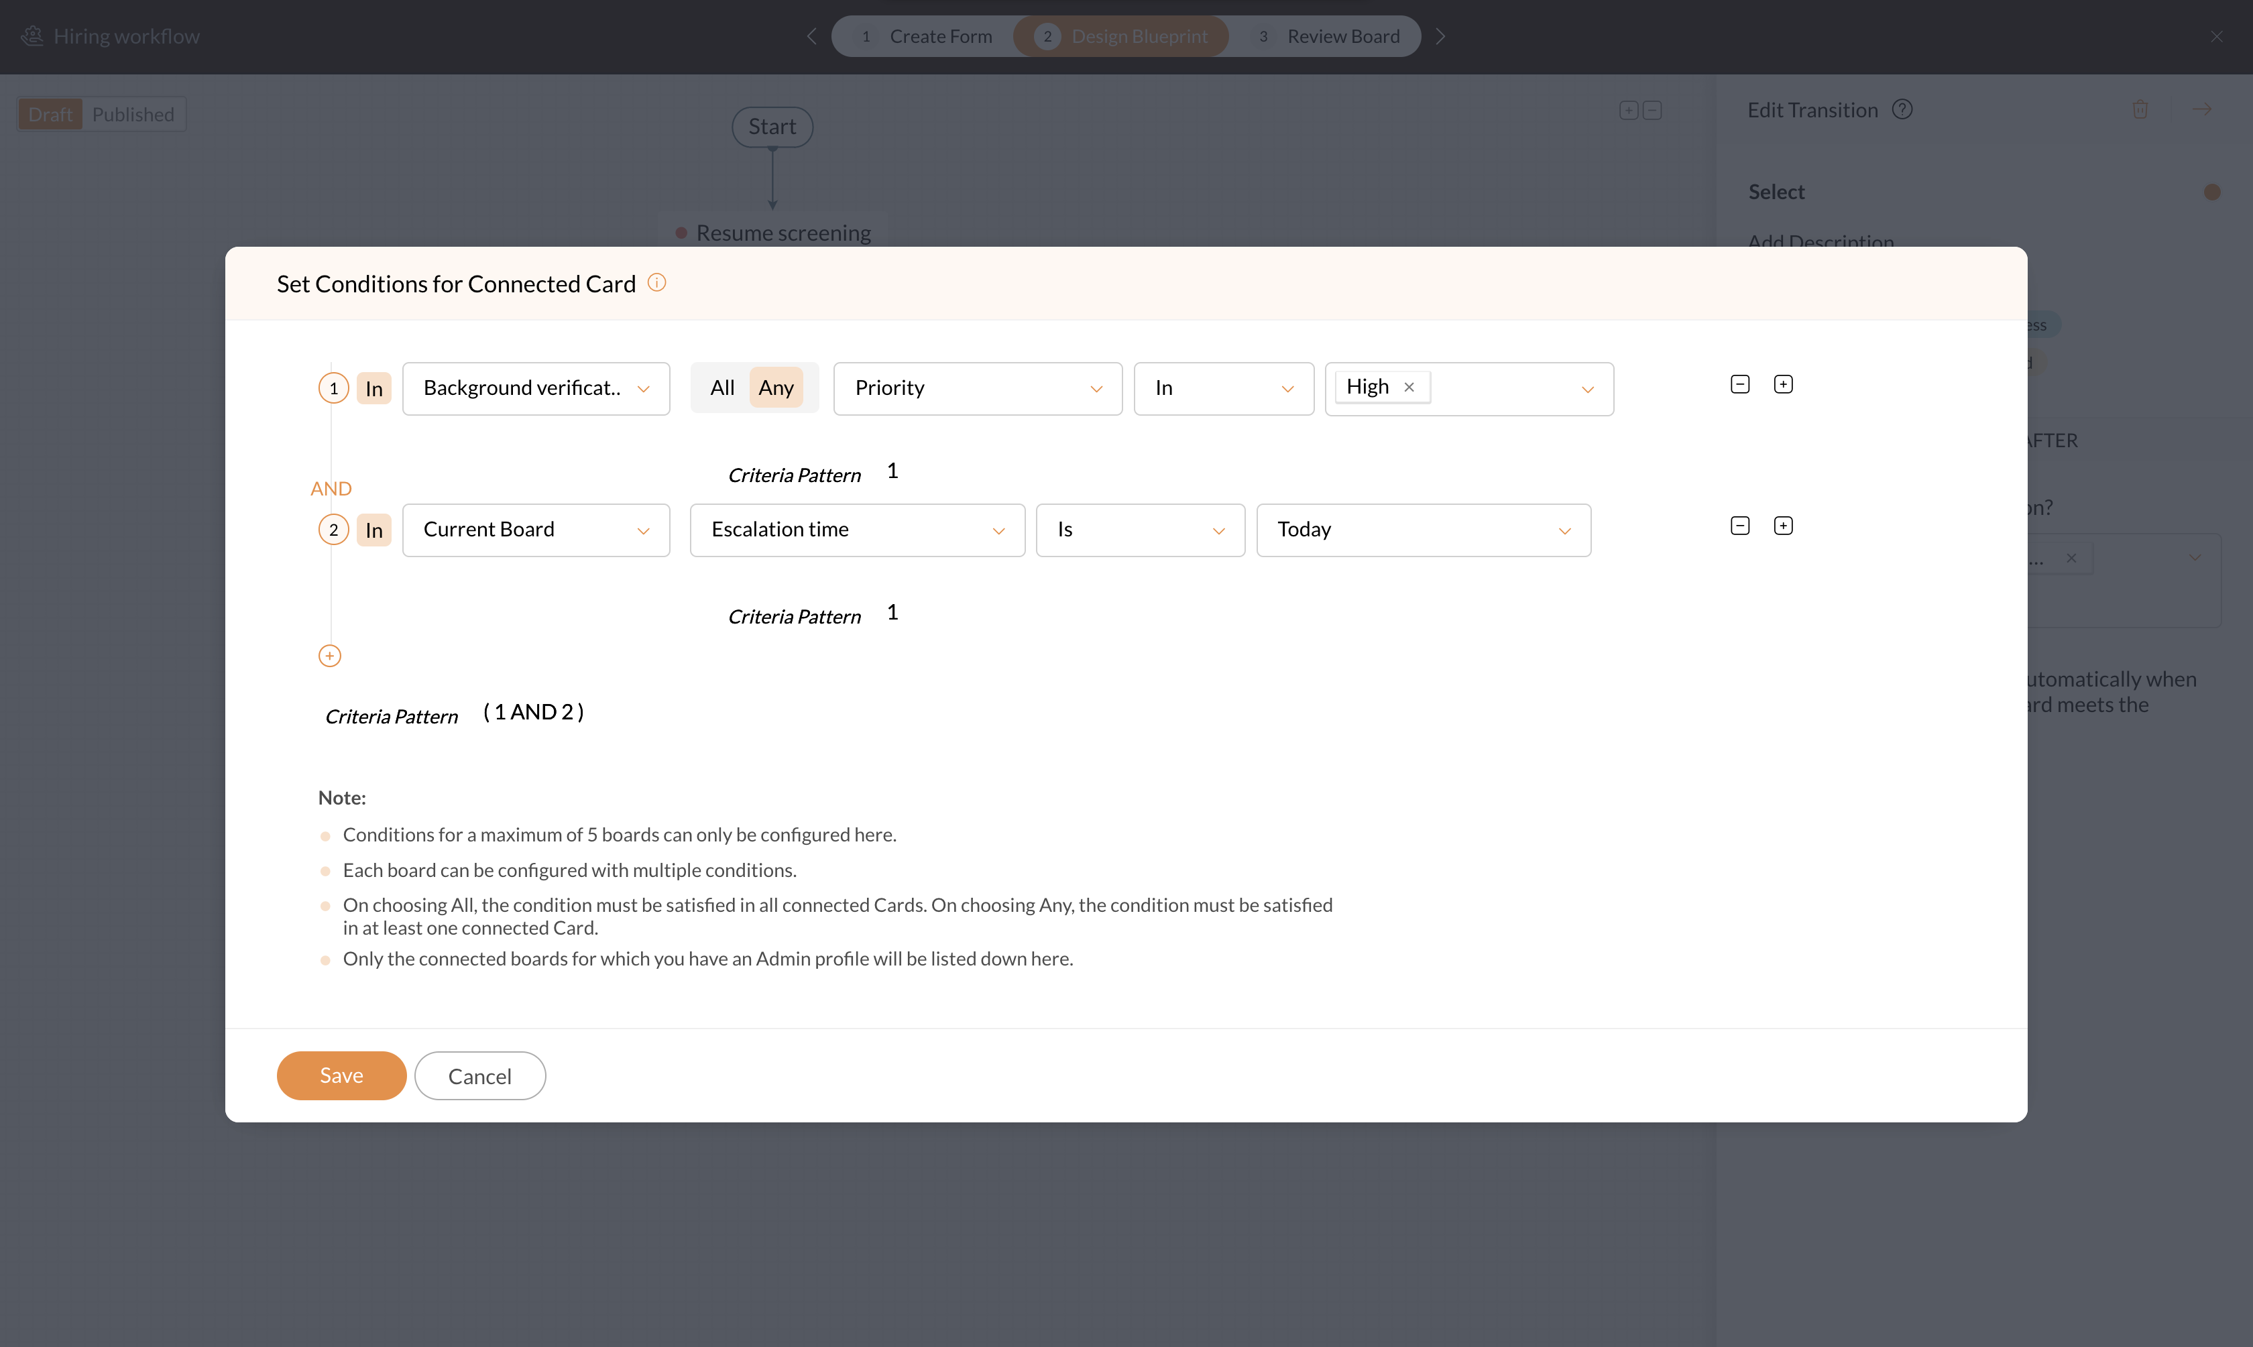2253x1347 pixels.
Task: Add condition after row 1 plus icon
Action: pyautogui.click(x=1783, y=385)
